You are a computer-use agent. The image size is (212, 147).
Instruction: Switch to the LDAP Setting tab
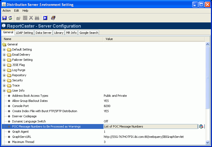click(x=24, y=33)
